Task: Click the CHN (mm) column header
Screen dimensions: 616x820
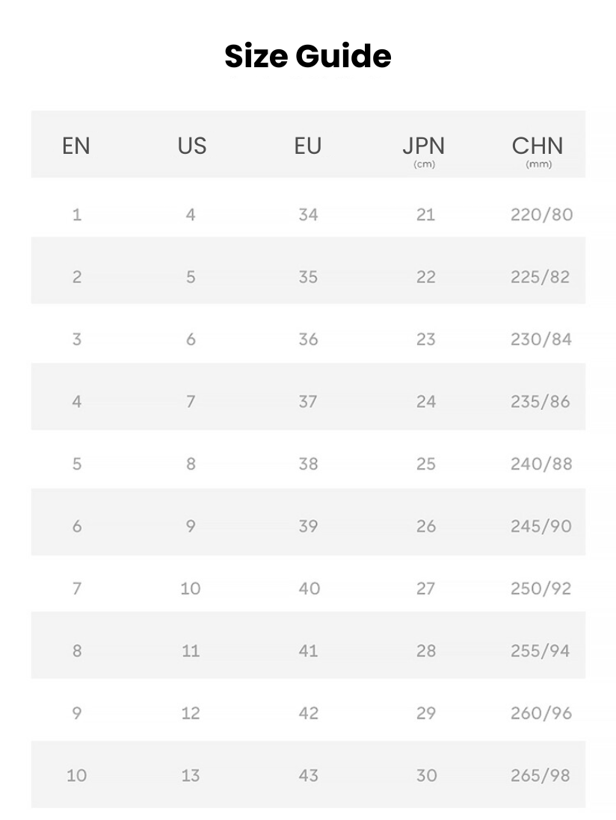Action: coord(538,148)
